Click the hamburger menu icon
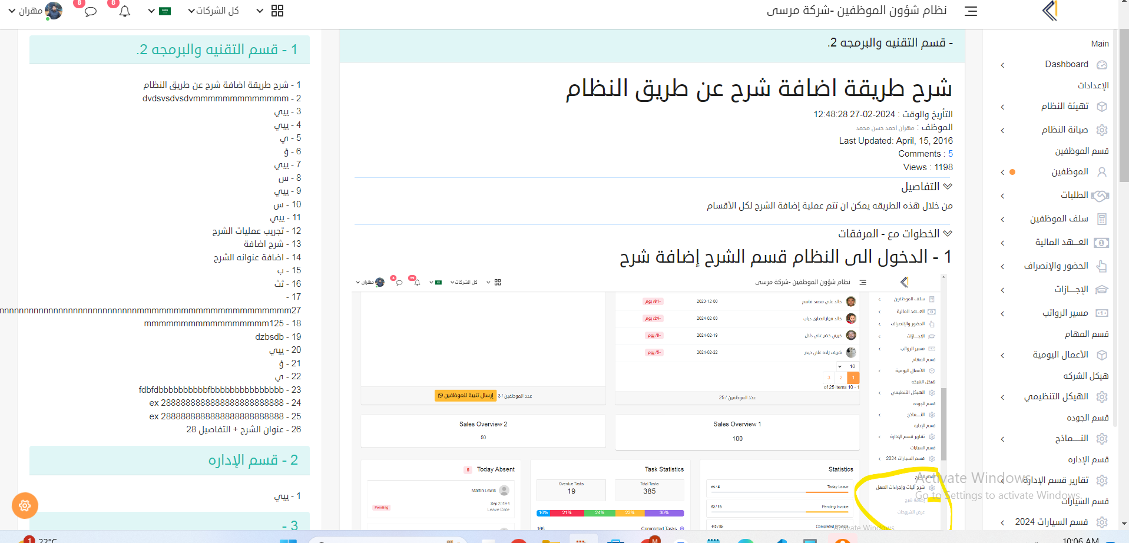This screenshot has width=1129, height=543. click(971, 11)
